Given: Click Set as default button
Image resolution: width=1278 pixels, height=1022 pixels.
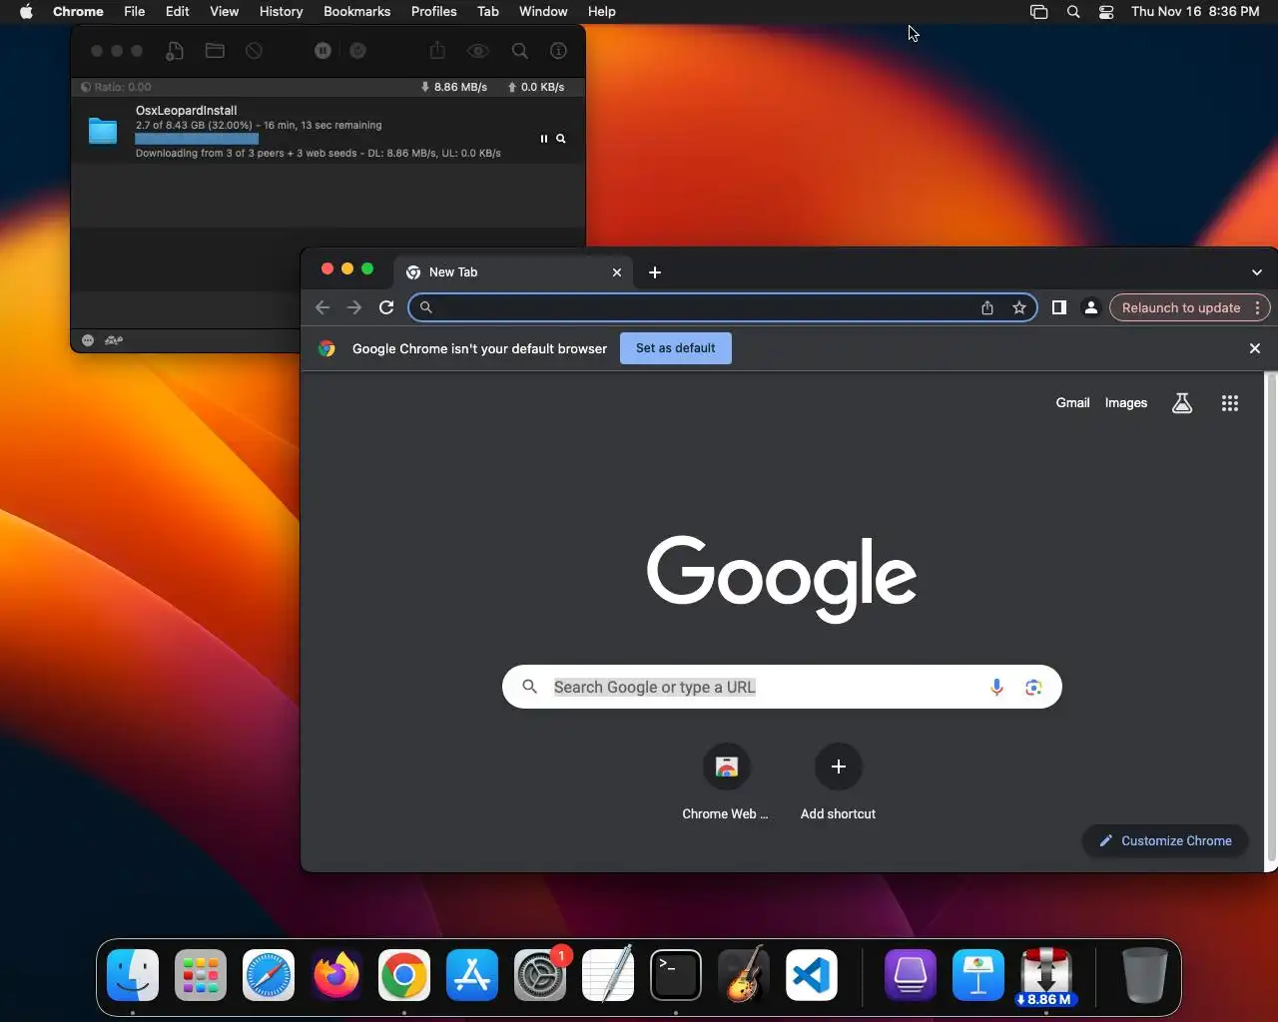Looking at the screenshot, I should [x=676, y=348].
